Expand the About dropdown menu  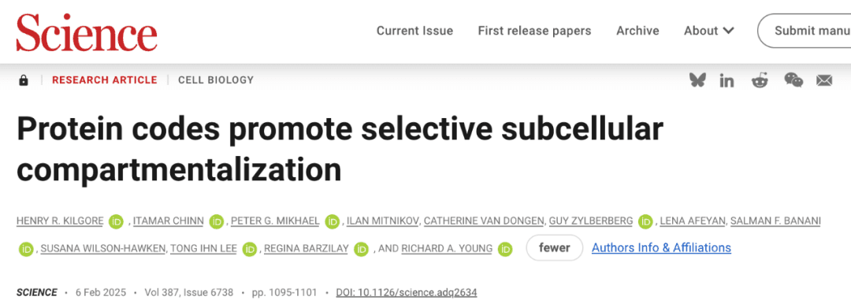click(709, 31)
